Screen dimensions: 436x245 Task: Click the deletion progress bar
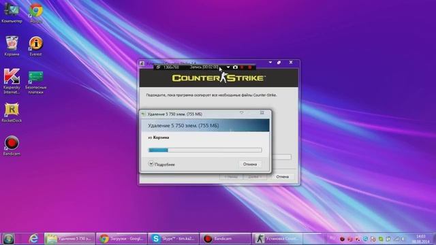point(205,150)
